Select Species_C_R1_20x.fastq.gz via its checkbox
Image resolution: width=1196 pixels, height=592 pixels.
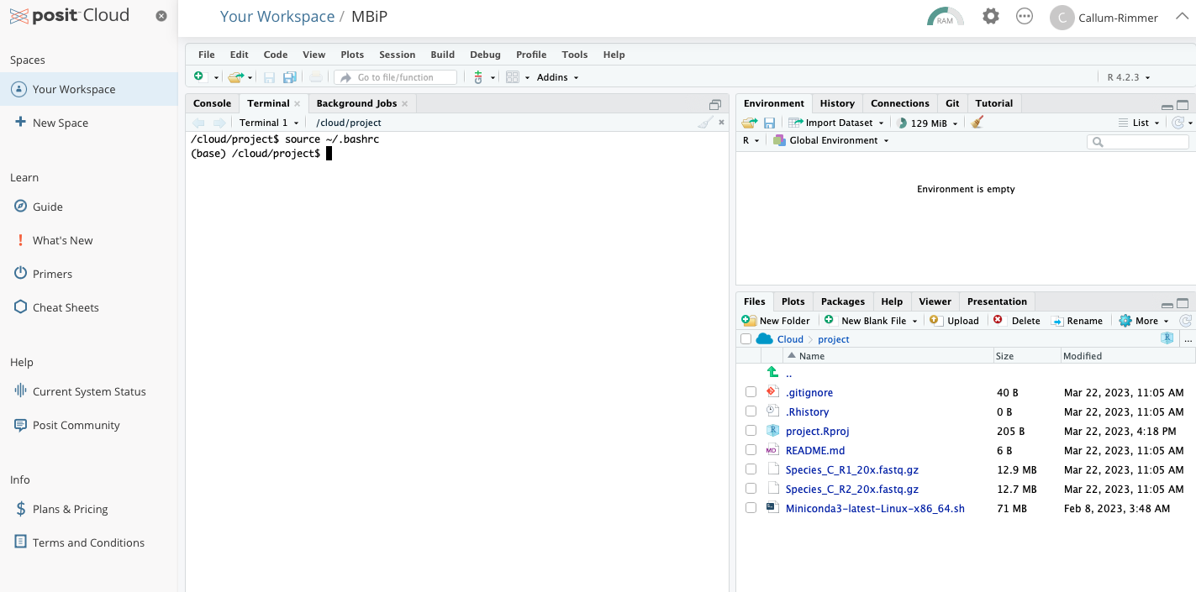click(751, 469)
